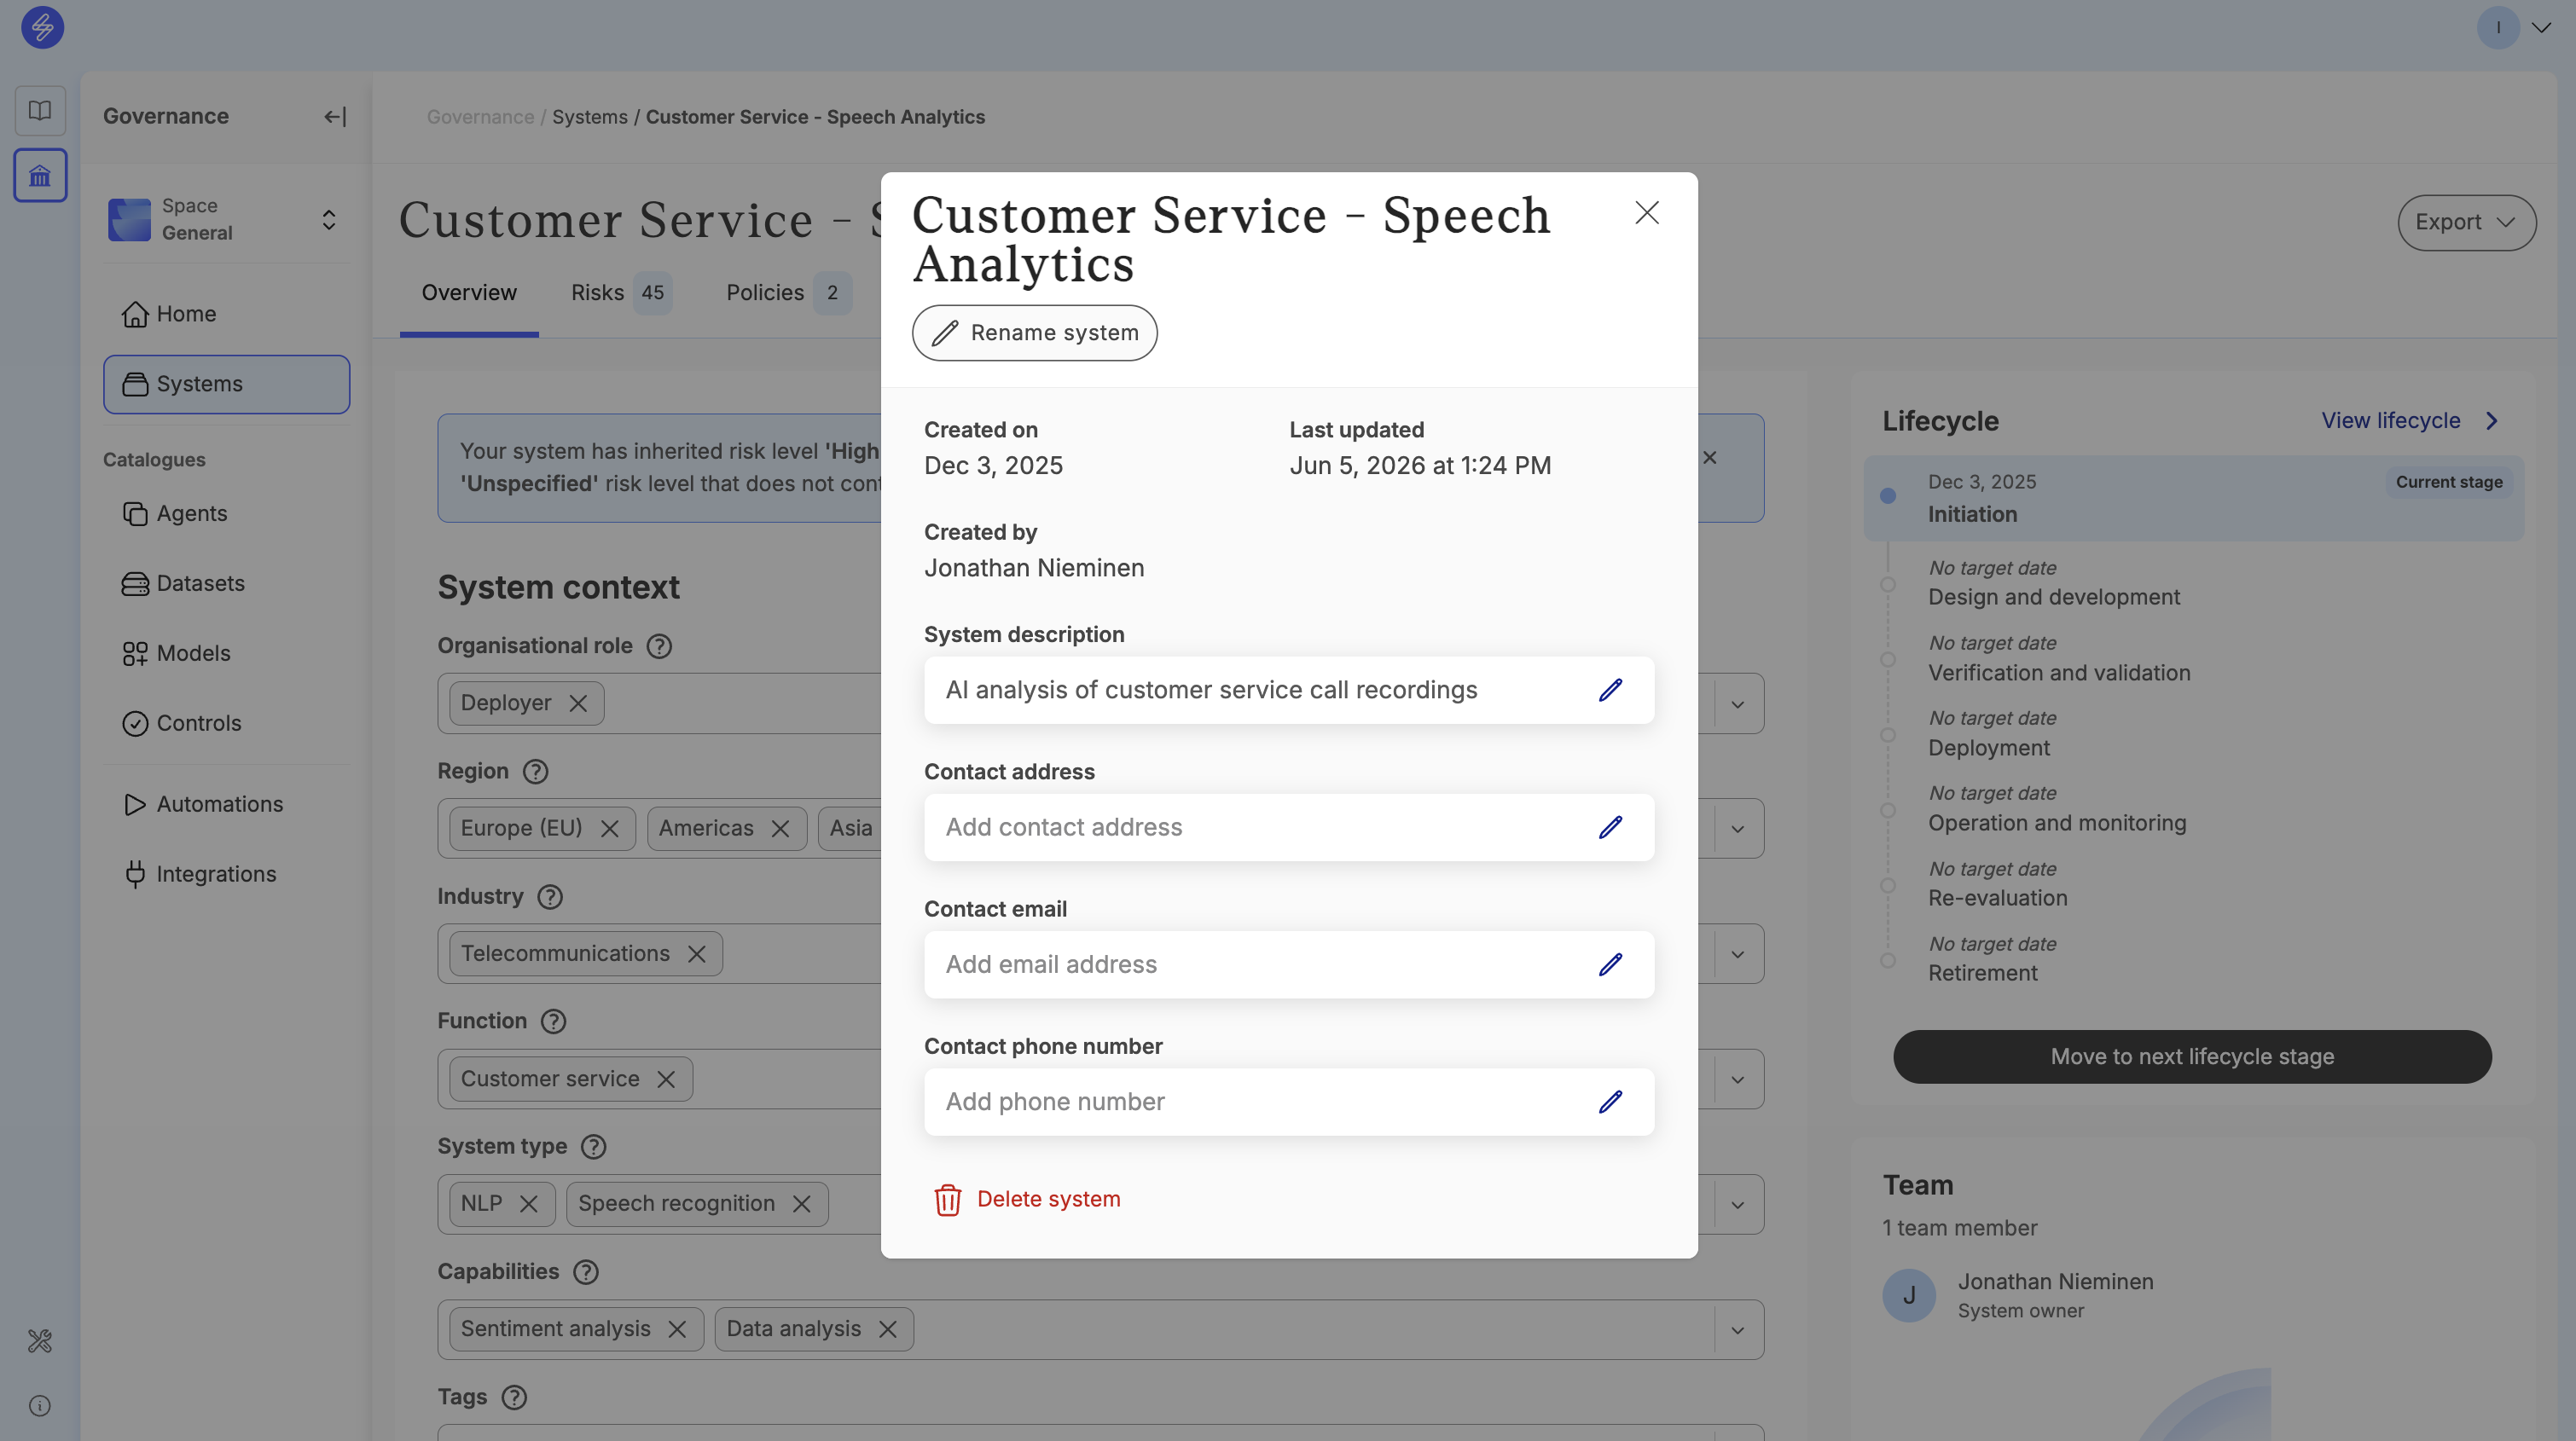Edit the Contact phone number with pencil icon
Screen dimensions: 2576x1441
(1610, 1102)
